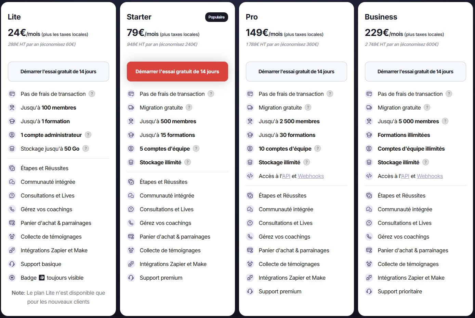Screen dimensions: 475x318
Task: Start the Lite plan 14-day free trial
Action: [x=58, y=72]
